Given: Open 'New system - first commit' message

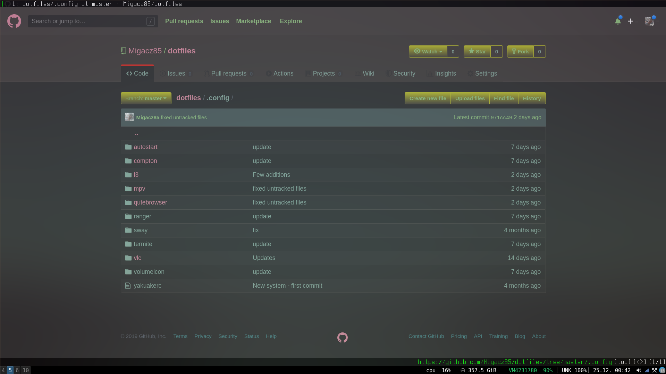Looking at the screenshot, I should click(x=287, y=286).
